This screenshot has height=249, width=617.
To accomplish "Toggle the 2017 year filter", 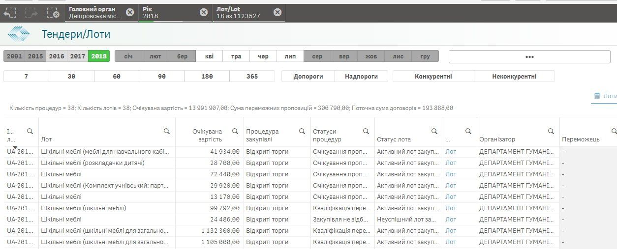I will pyautogui.click(x=77, y=56).
